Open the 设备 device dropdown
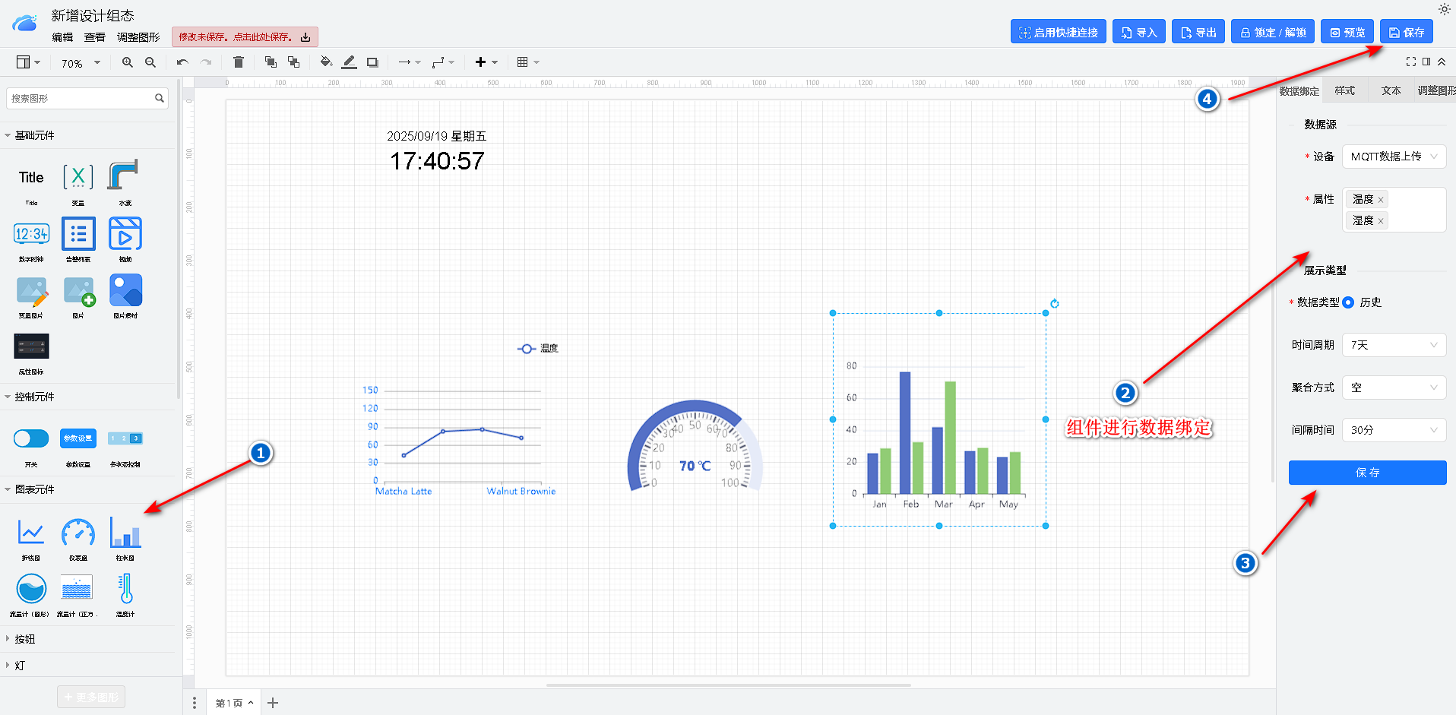 [1394, 157]
